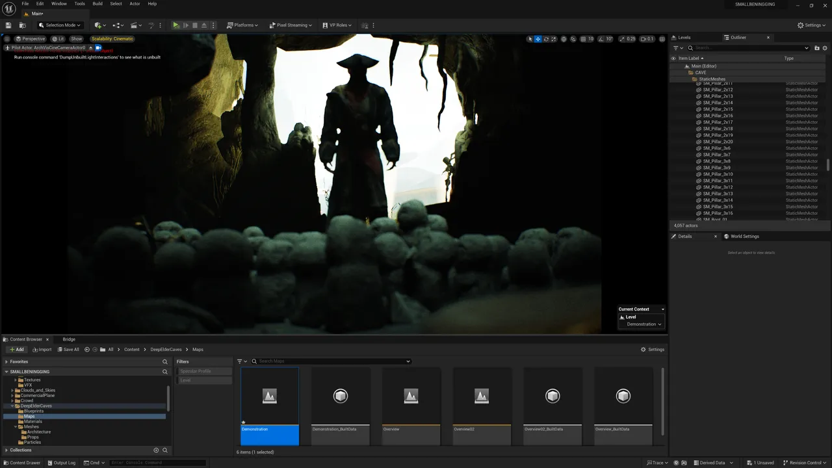The height and width of the screenshot is (468, 832).
Task: Open the Build menu
Action: click(x=97, y=4)
